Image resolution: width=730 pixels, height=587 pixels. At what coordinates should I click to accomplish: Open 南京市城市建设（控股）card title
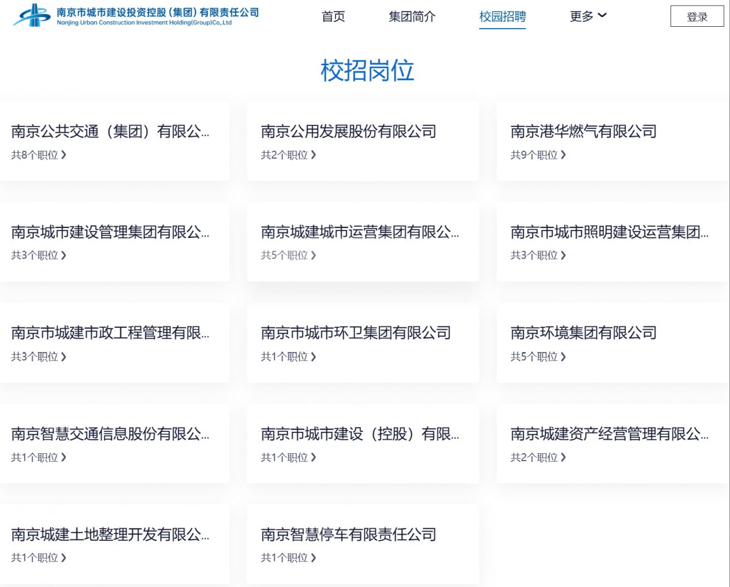pos(360,434)
